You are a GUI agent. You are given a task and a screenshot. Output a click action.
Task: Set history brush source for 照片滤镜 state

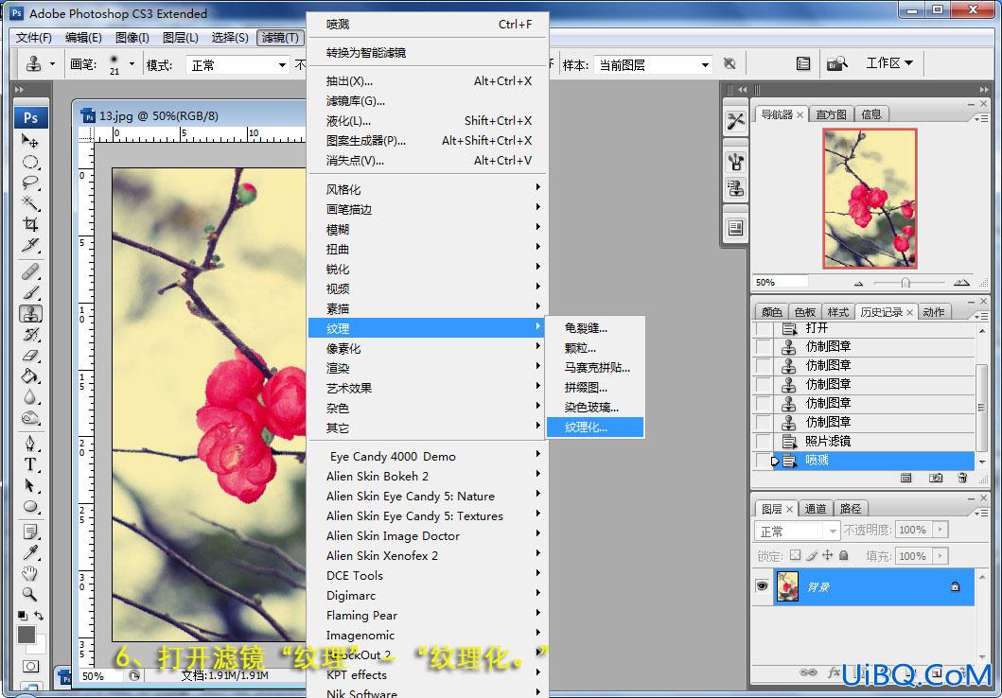[763, 442]
